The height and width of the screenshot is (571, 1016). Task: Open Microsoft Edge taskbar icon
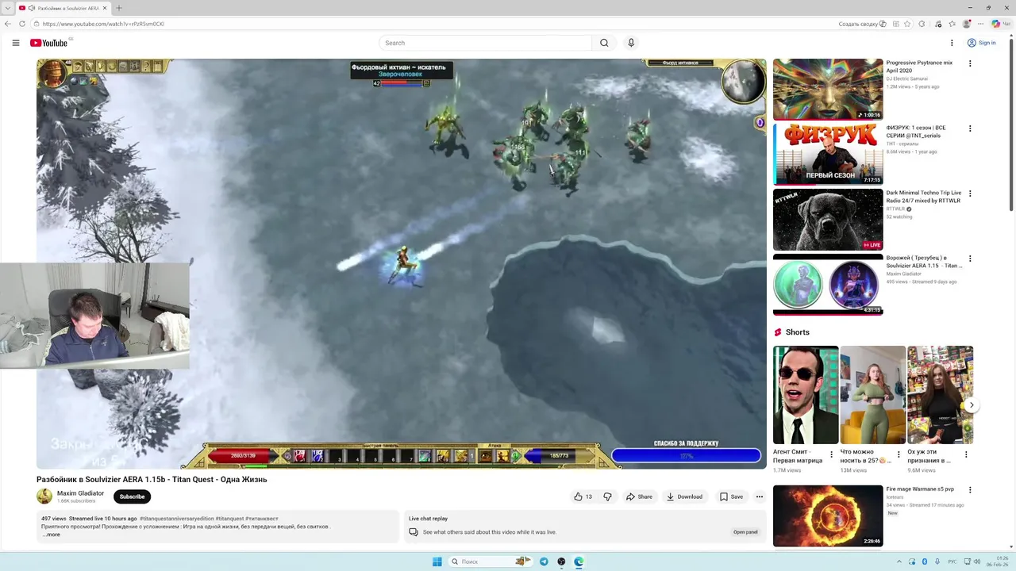point(579,561)
